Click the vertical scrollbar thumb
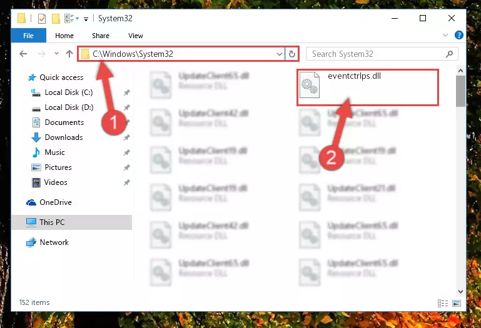The image size is (481, 328). tap(460, 91)
